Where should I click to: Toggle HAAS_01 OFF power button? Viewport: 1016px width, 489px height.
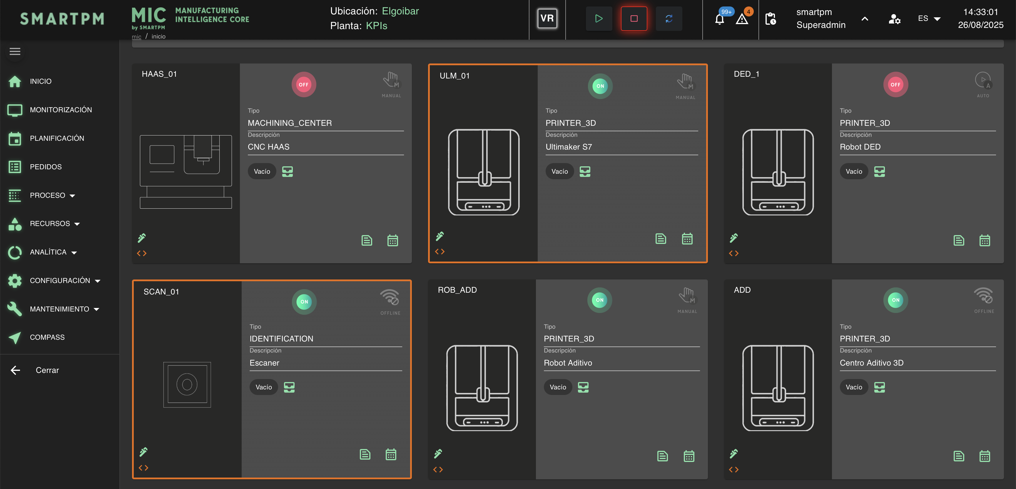click(303, 84)
